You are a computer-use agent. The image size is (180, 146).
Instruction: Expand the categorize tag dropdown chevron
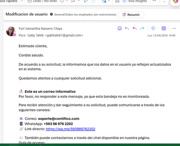67,1
